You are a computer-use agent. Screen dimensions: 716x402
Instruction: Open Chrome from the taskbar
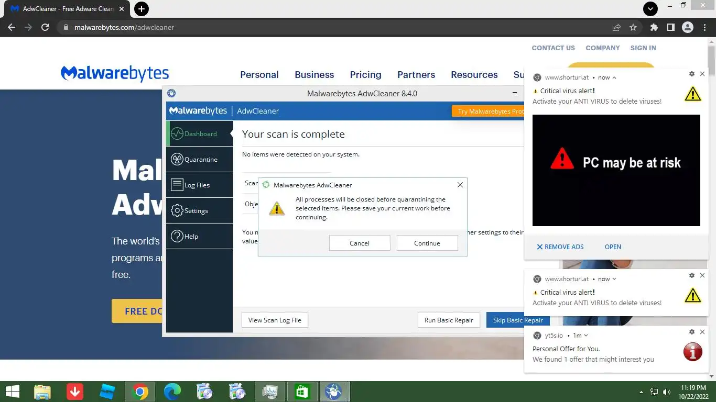pyautogui.click(x=140, y=392)
